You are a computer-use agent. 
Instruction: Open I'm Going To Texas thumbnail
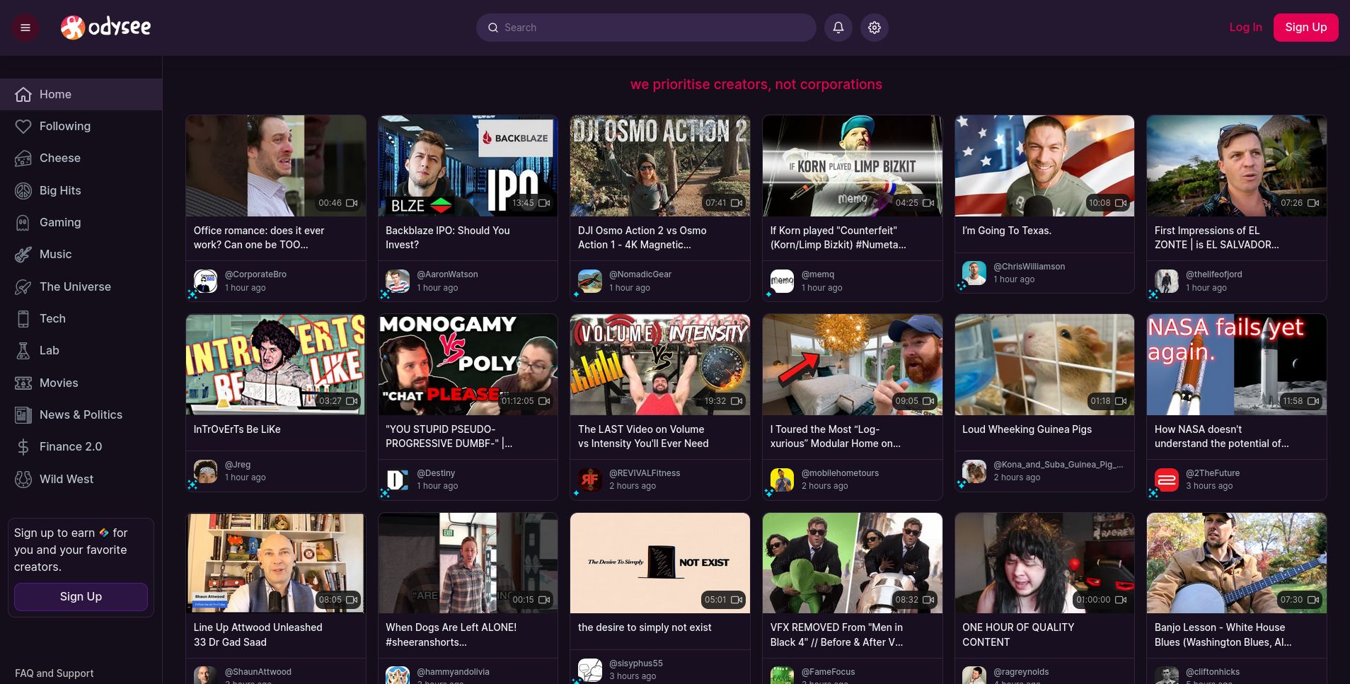point(1044,166)
